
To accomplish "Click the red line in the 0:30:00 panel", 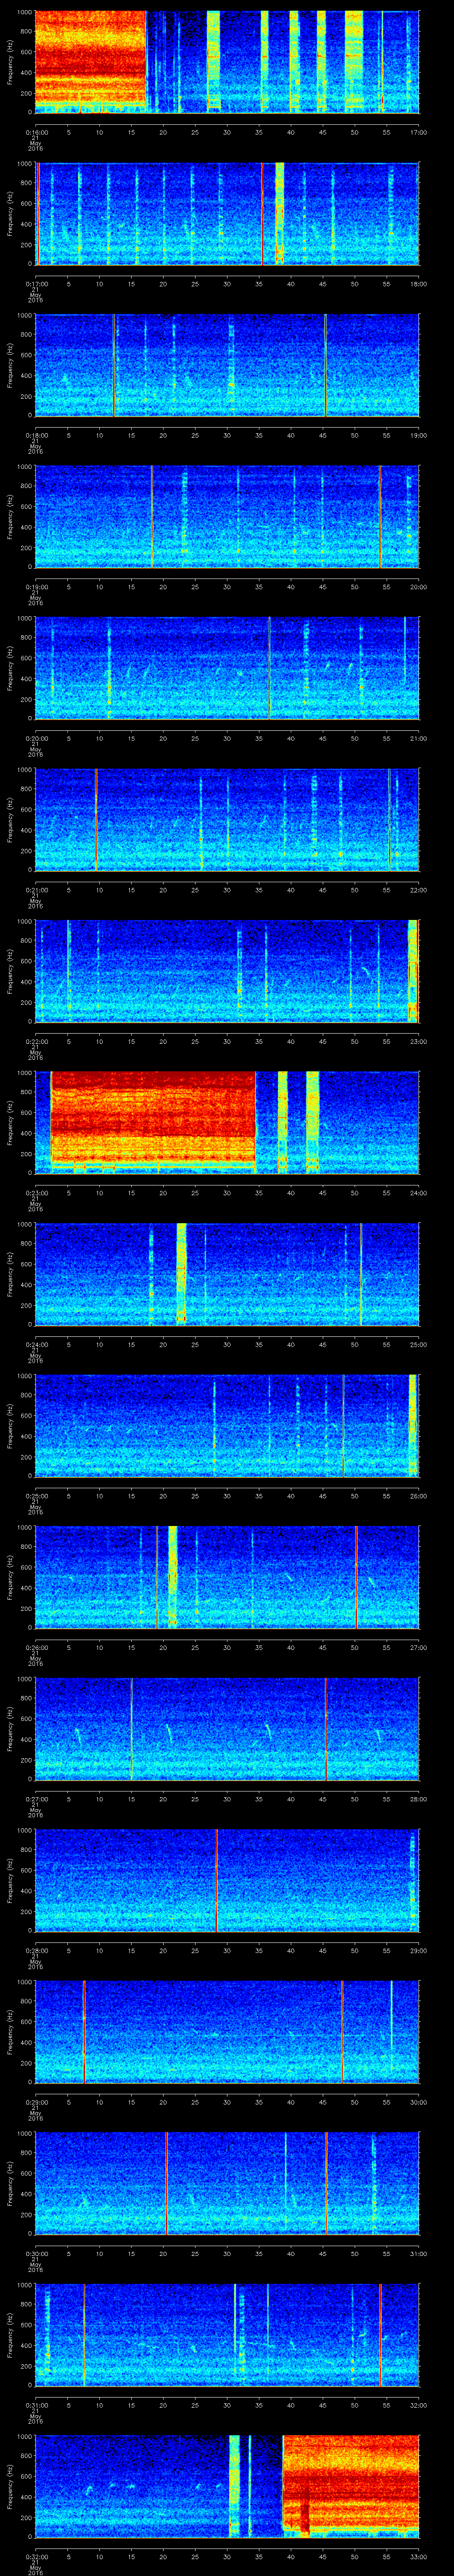I will 166,2183.
